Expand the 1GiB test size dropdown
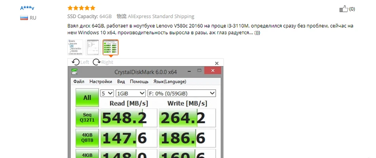The height and width of the screenshot is (158, 376). (131, 93)
